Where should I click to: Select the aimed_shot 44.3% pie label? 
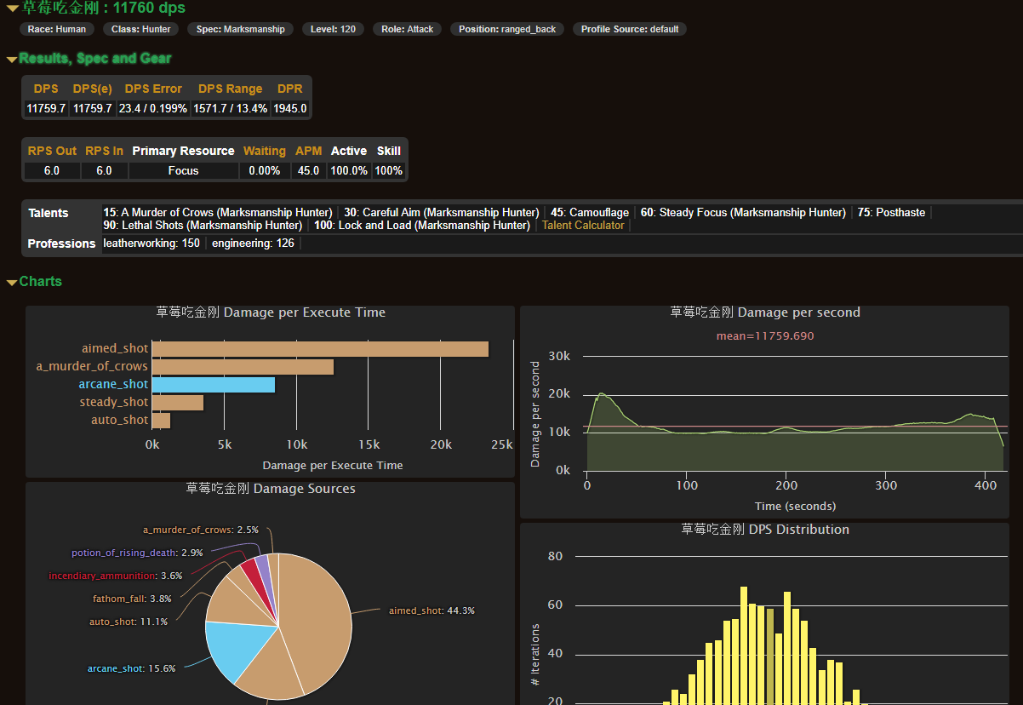pos(431,610)
